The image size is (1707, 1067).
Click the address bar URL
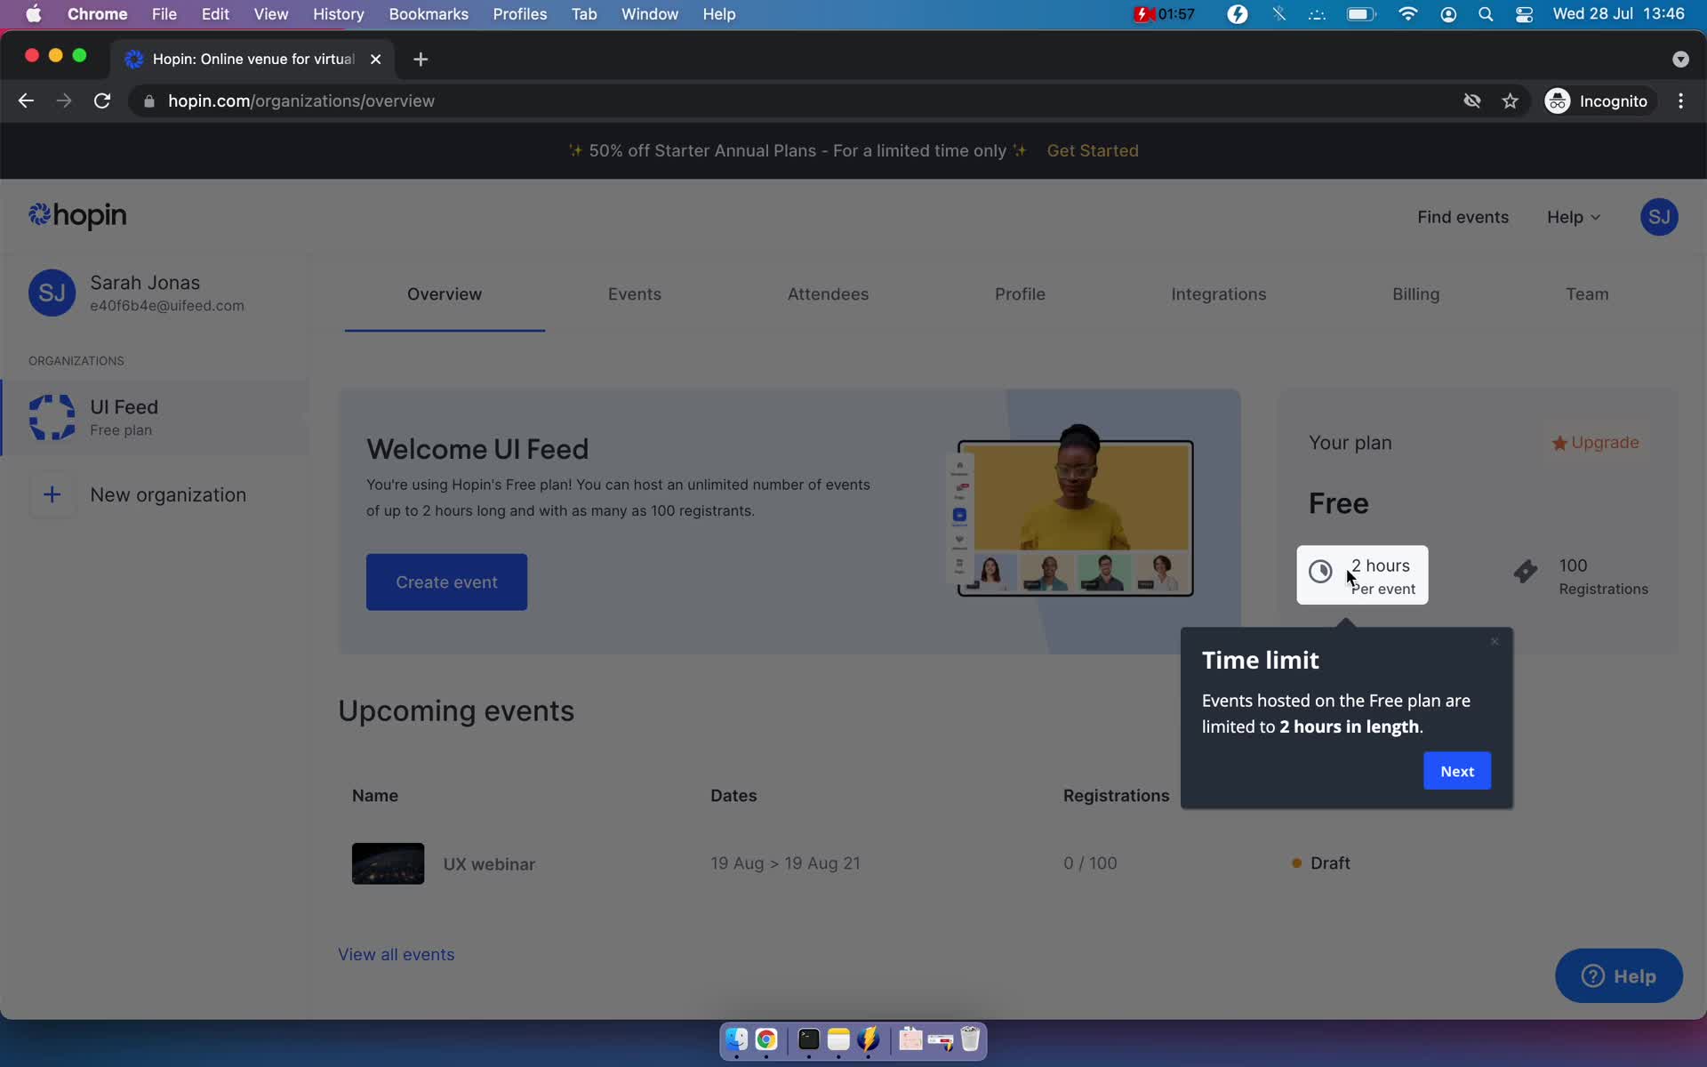coord(301,101)
